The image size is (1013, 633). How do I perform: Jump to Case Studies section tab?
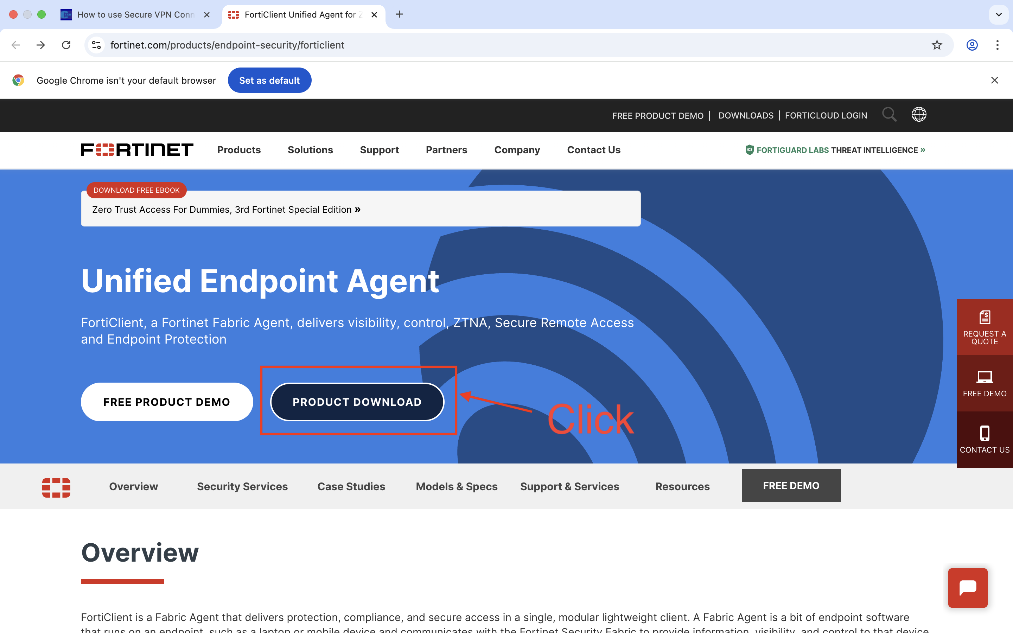351,486
